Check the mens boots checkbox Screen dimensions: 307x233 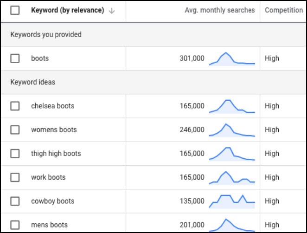coord(15,225)
